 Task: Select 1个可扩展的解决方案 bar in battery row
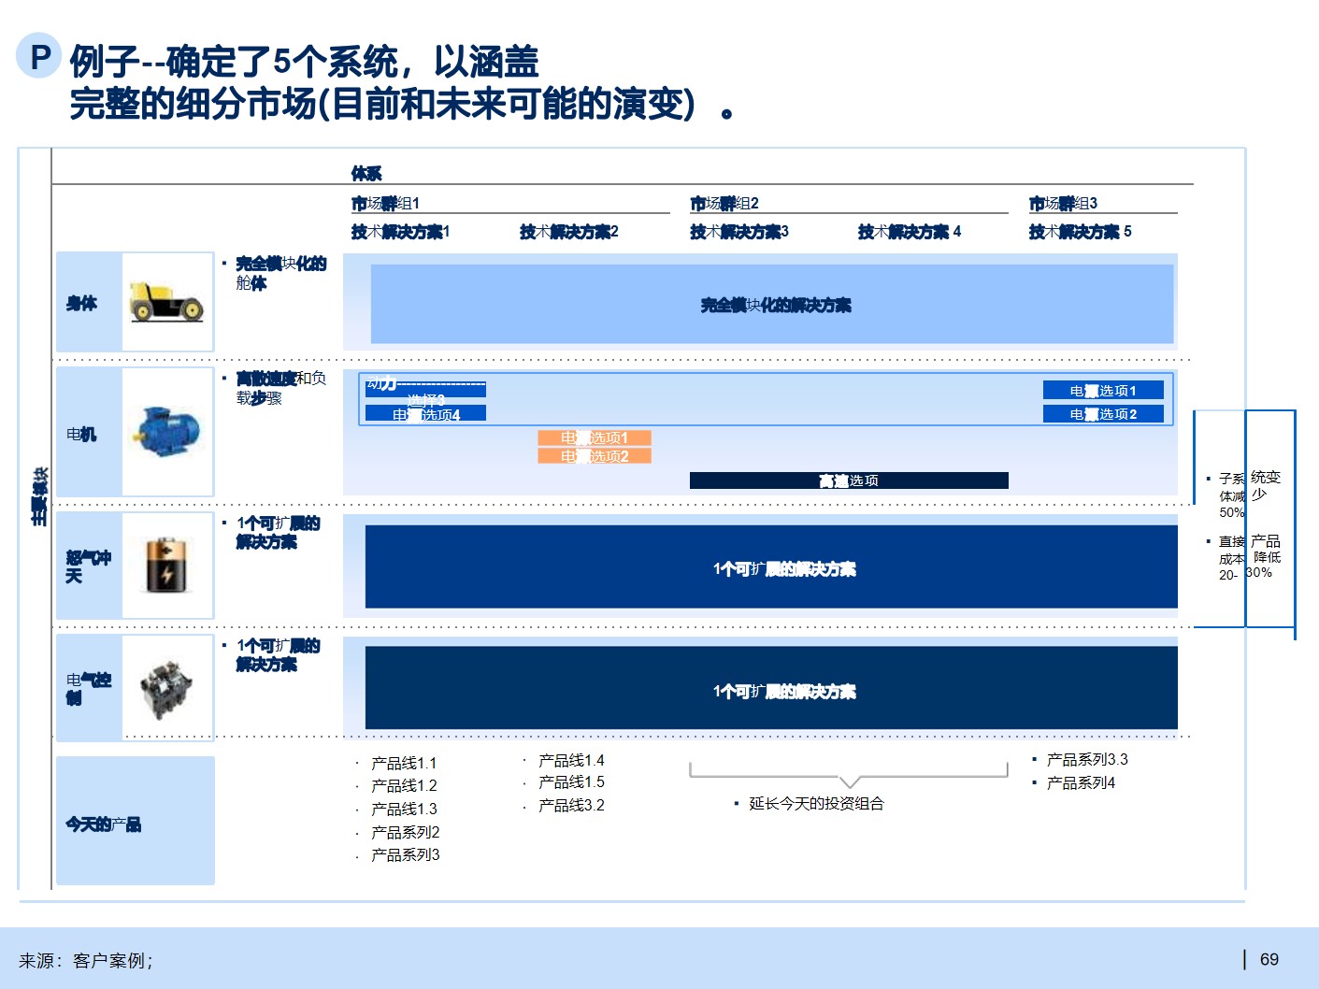pos(771,566)
